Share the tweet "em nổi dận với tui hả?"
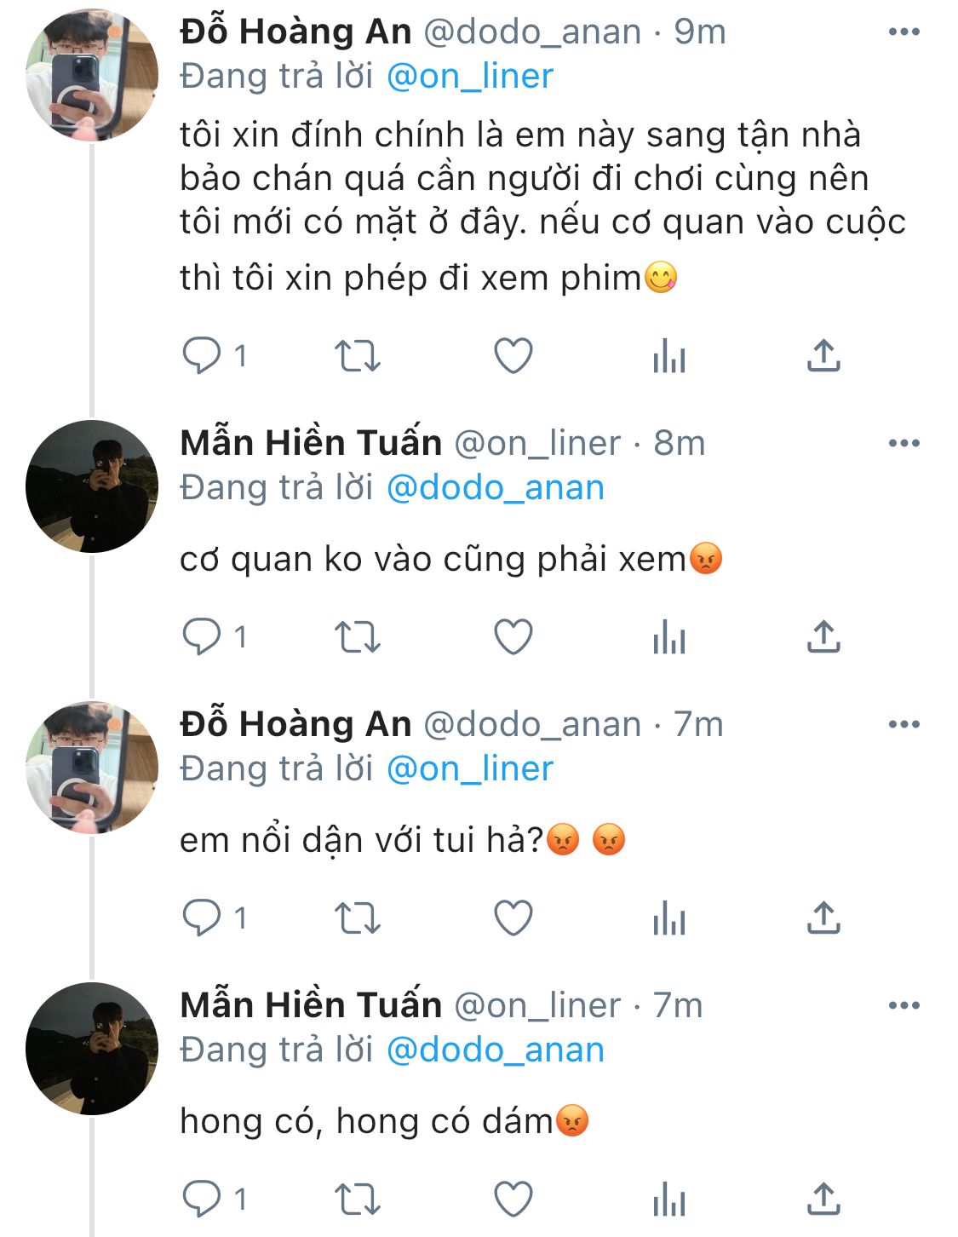Viewport: 958px width, 1237px height. (x=823, y=918)
